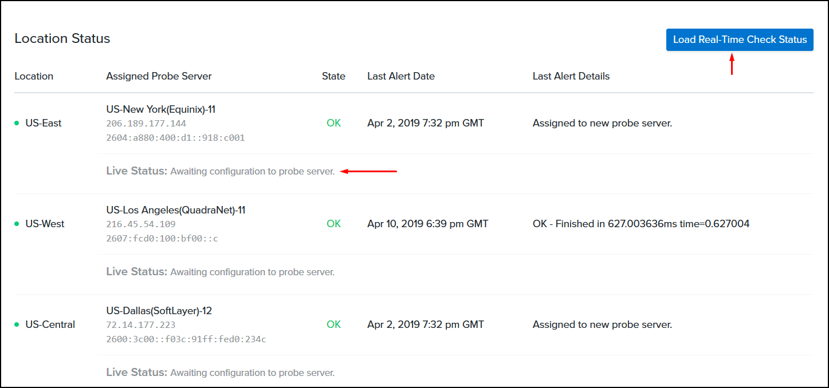829x388 pixels.
Task: Click the OK - Finished in 627.003636ms alert detail
Action: [x=641, y=224]
